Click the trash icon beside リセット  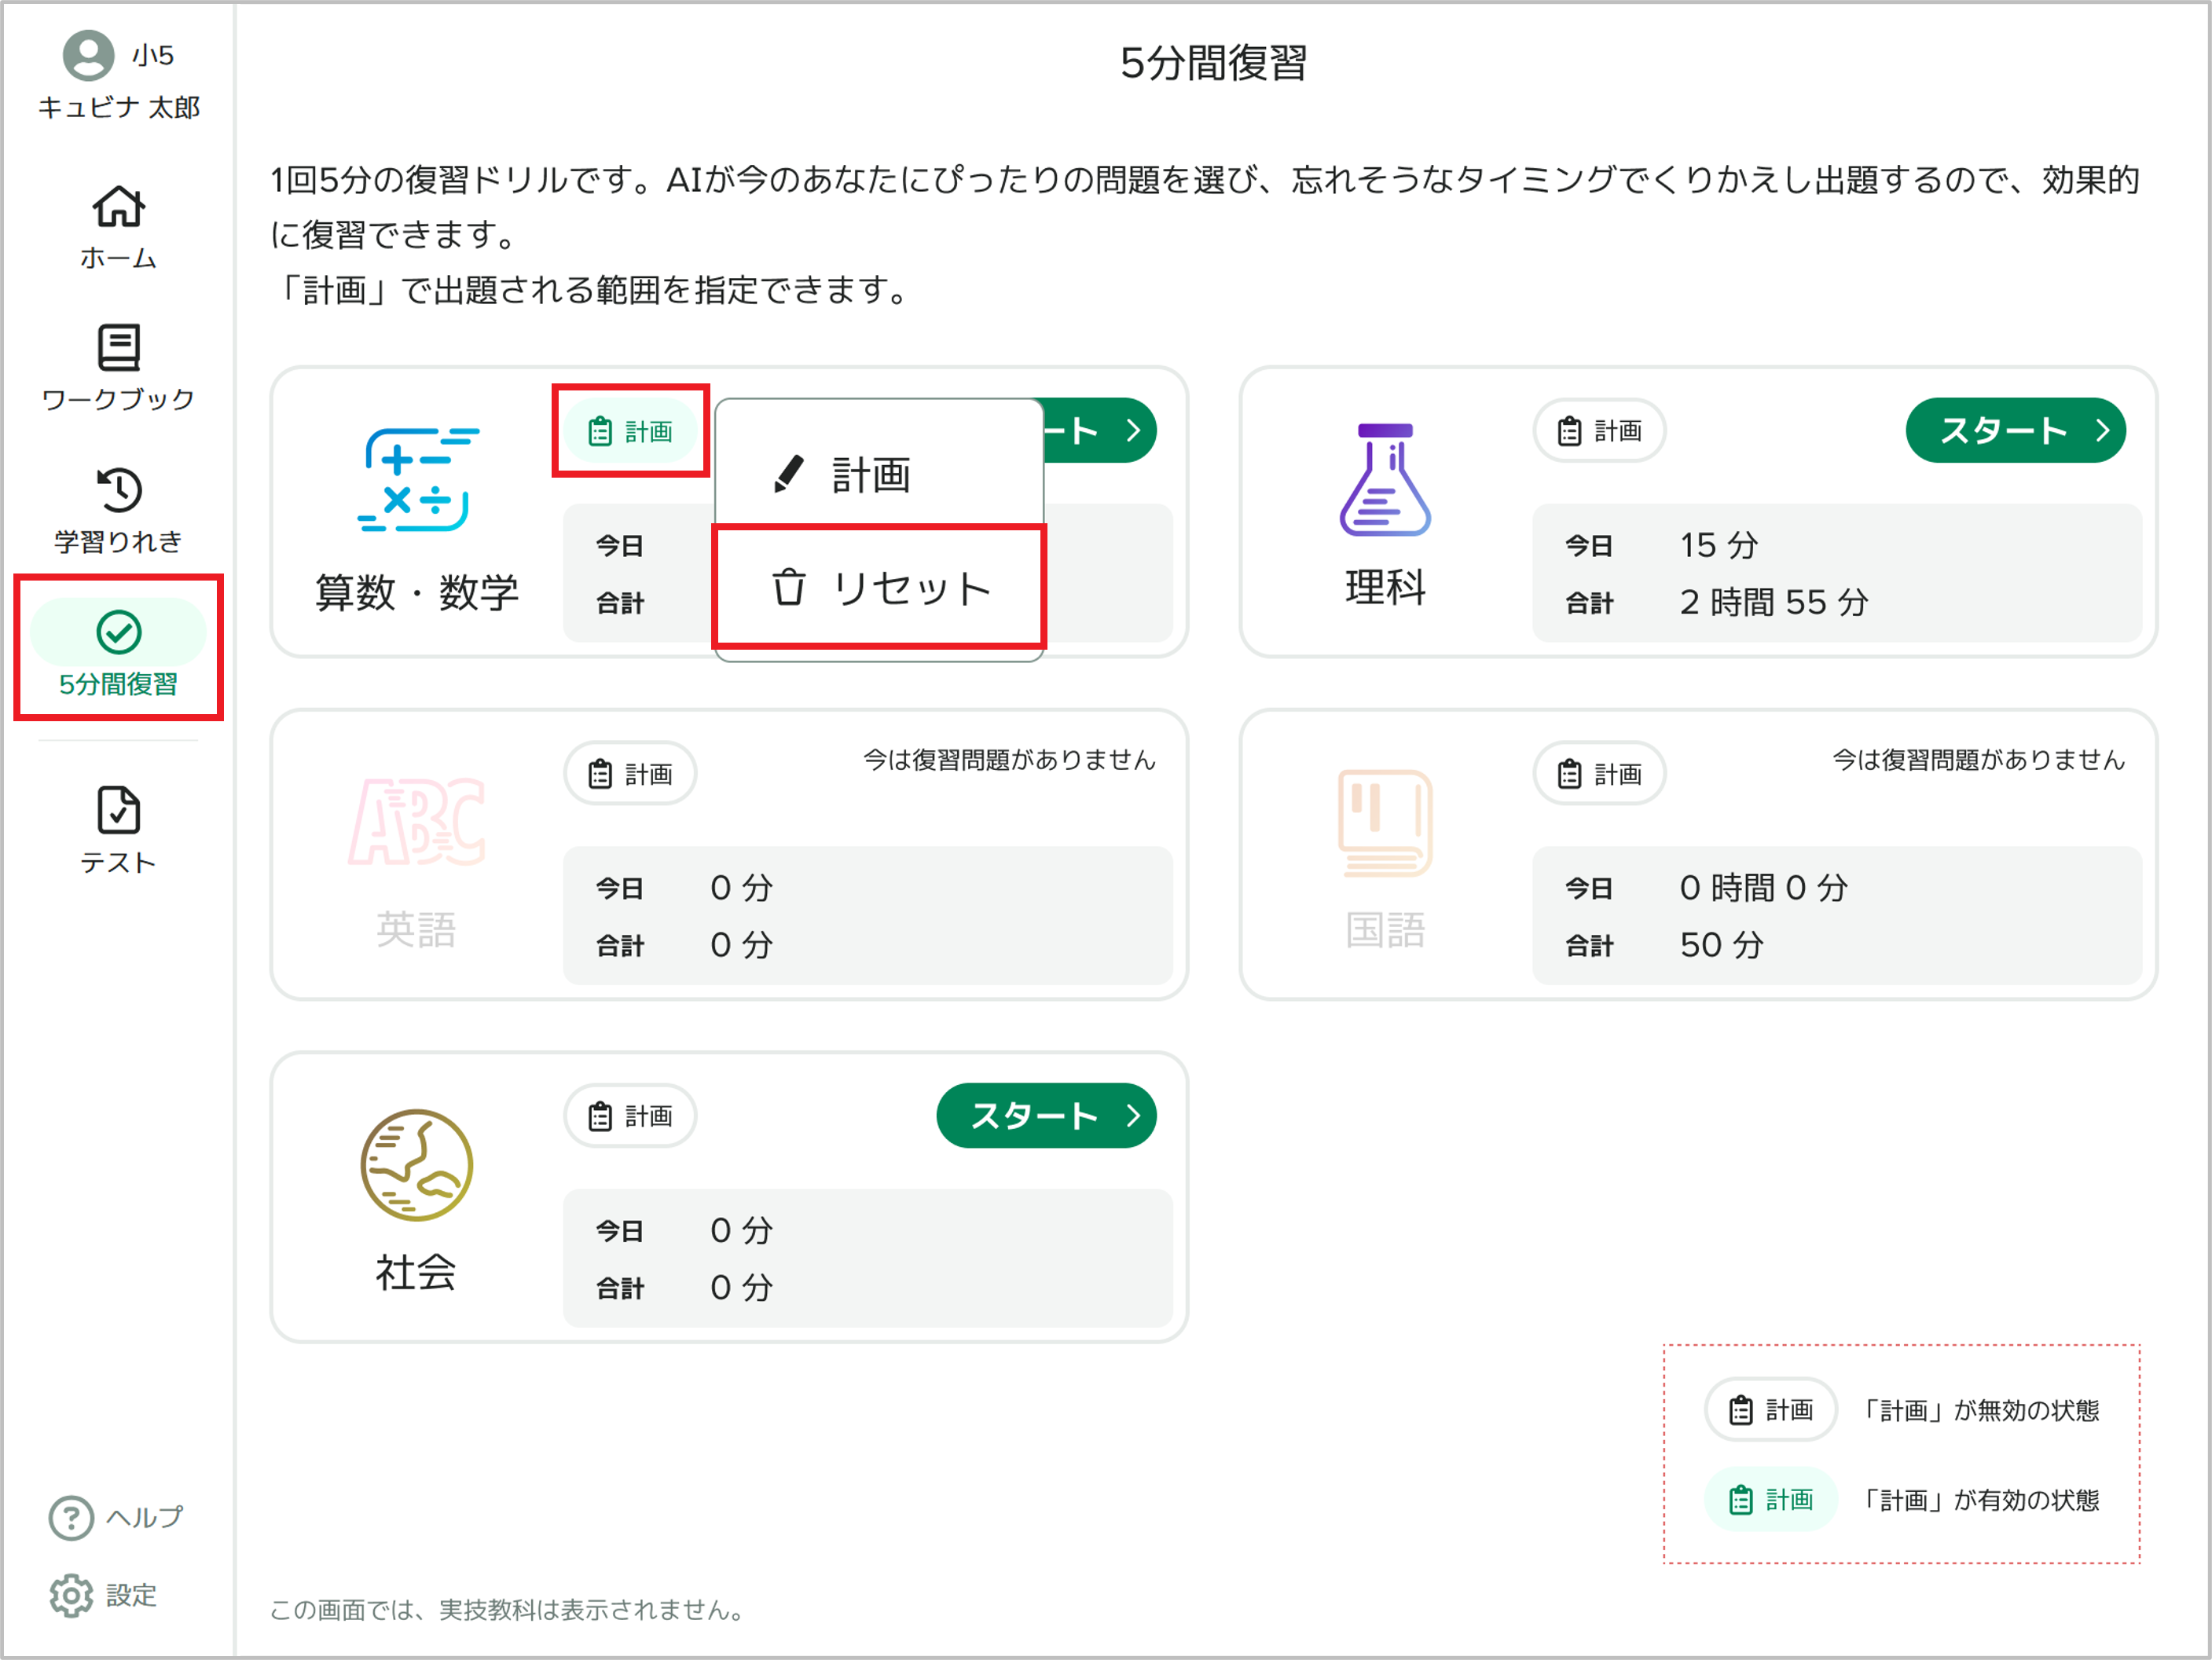(788, 587)
